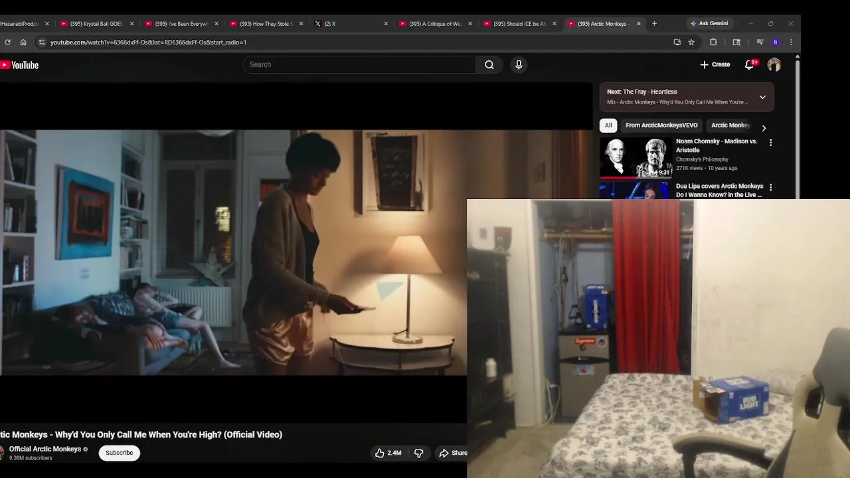Open media controls icon in browser toolbar
This screenshot has width=850, height=478.
[760, 42]
